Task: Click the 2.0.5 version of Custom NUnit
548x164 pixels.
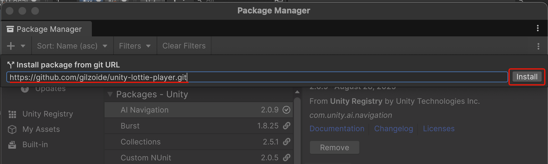Action: click(270, 158)
